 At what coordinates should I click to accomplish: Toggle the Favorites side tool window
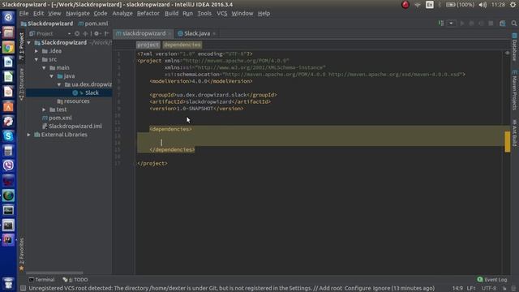[22, 255]
